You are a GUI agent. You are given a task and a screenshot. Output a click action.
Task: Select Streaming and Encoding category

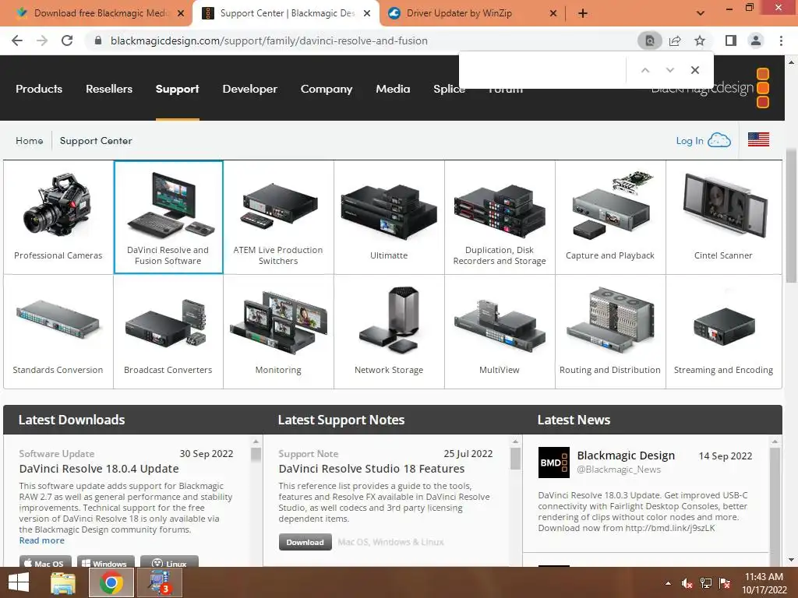724,332
